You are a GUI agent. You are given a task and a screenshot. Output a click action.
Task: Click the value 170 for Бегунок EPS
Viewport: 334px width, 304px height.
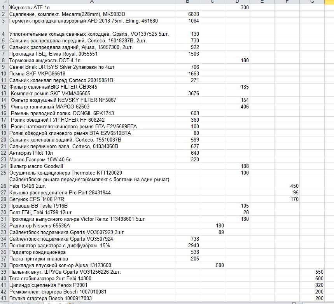(x=294, y=199)
